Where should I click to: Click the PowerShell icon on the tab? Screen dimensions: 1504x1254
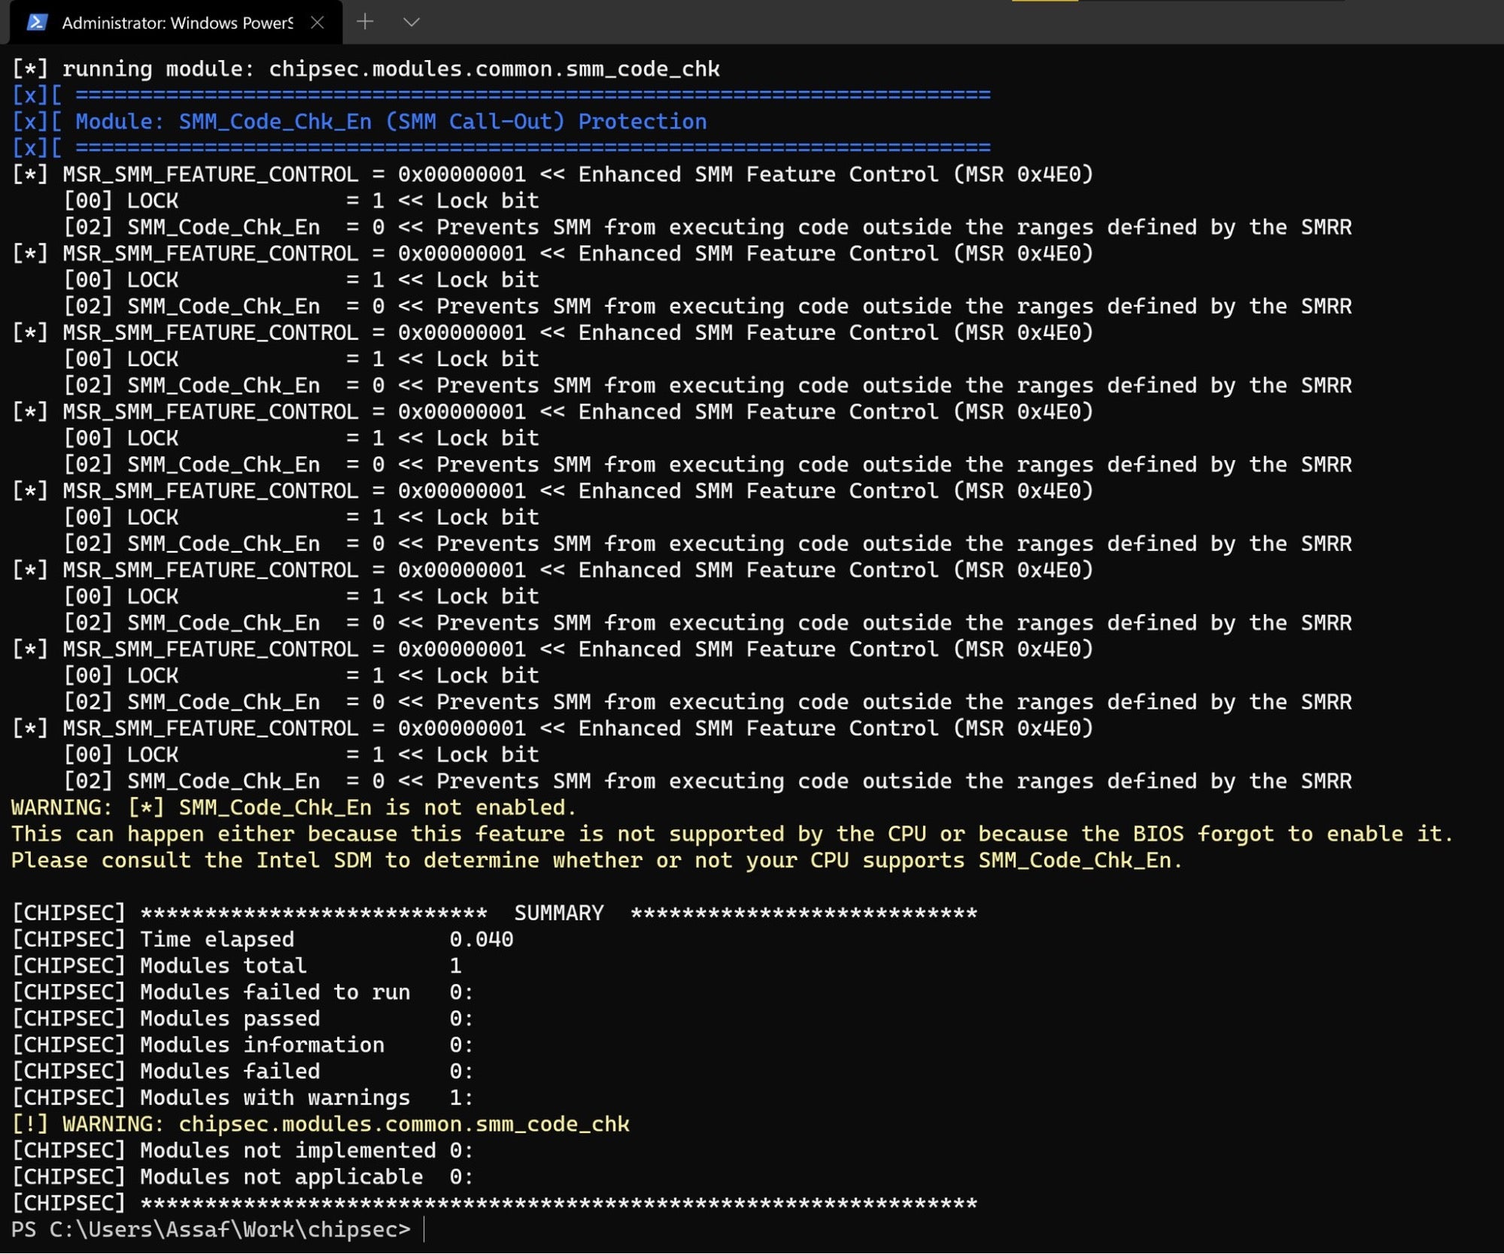click(37, 23)
